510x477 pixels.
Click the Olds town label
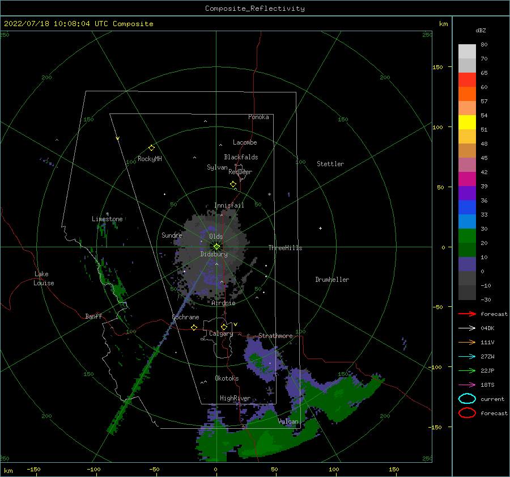[x=216, y=237]
